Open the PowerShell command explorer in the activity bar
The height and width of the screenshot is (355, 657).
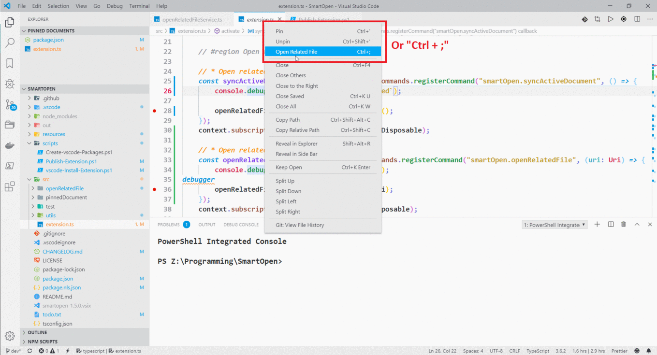(10, 166)
